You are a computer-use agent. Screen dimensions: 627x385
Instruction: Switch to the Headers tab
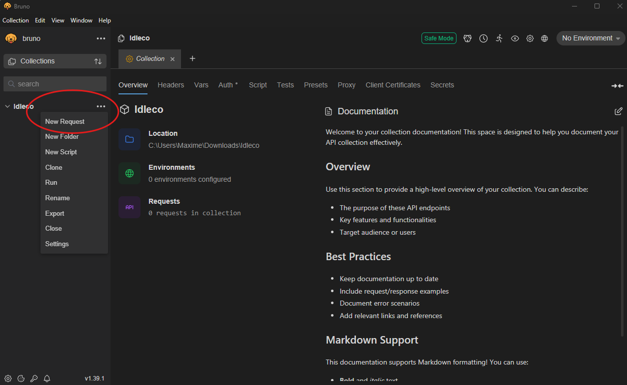pos(170,85)
